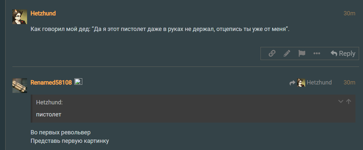Click small Hetzhund avatar in reply-to indicator
The height and width of the screenshot is (150, 363).
[301, 83]
